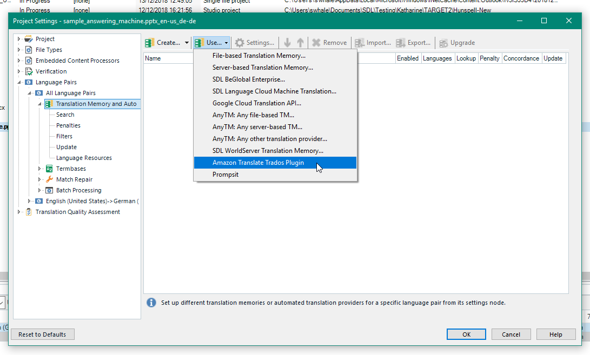This screenshot has width=590, height=355.
Task: Click the Import icon
Action: click(359, 43)
